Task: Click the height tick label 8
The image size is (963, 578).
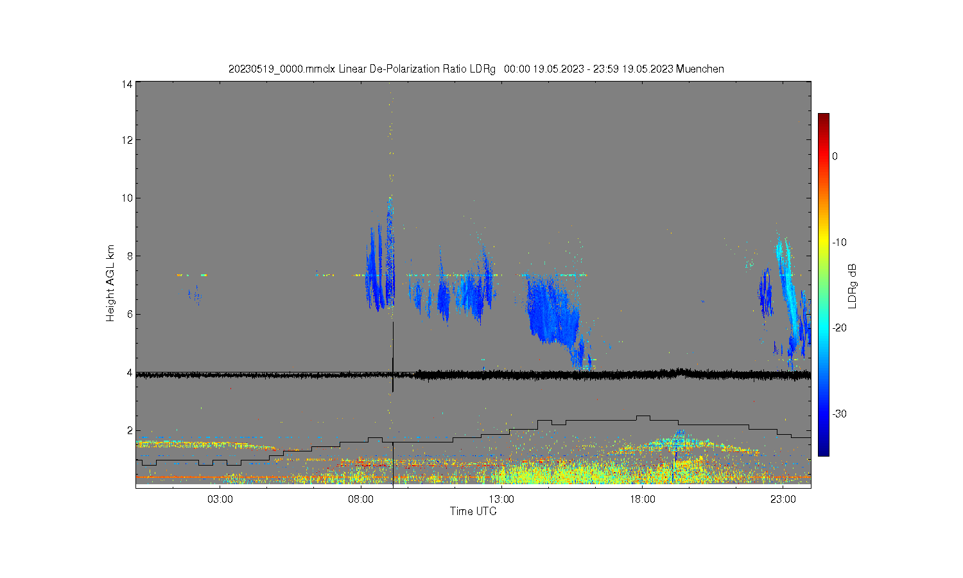Action: (x=130, y=256)
